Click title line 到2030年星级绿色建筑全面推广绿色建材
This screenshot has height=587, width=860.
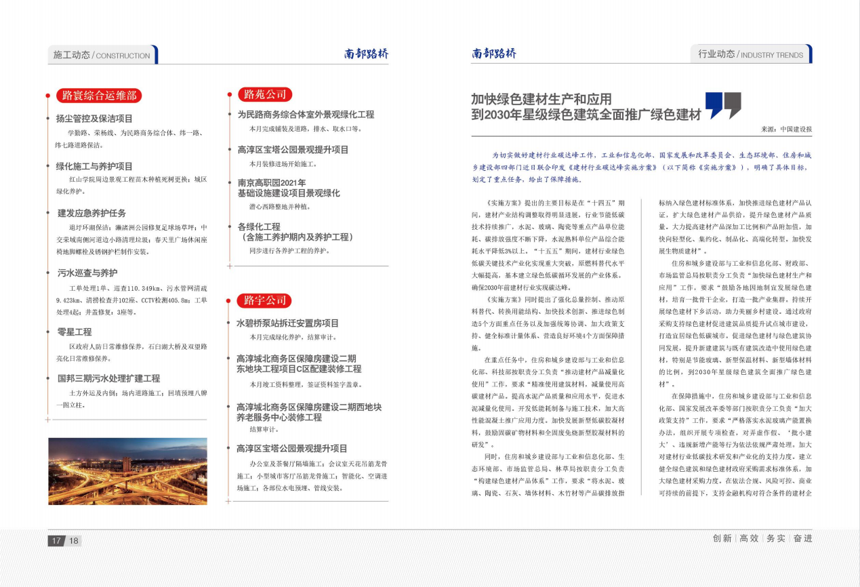[586, 115]
